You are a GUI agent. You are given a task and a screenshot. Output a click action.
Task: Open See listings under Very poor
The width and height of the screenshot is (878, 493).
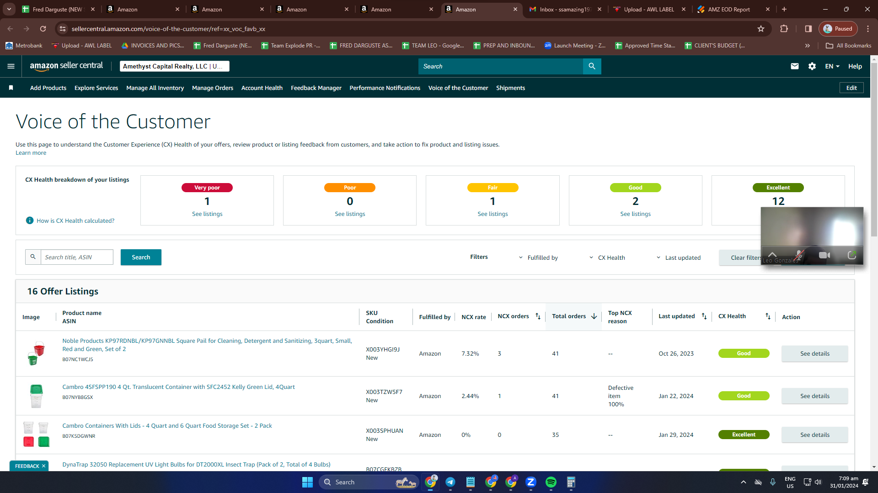[x=207, y=214]
